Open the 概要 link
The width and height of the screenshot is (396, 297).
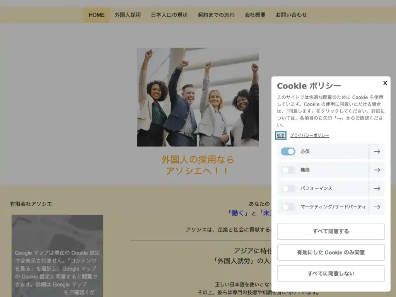(281, 135)
